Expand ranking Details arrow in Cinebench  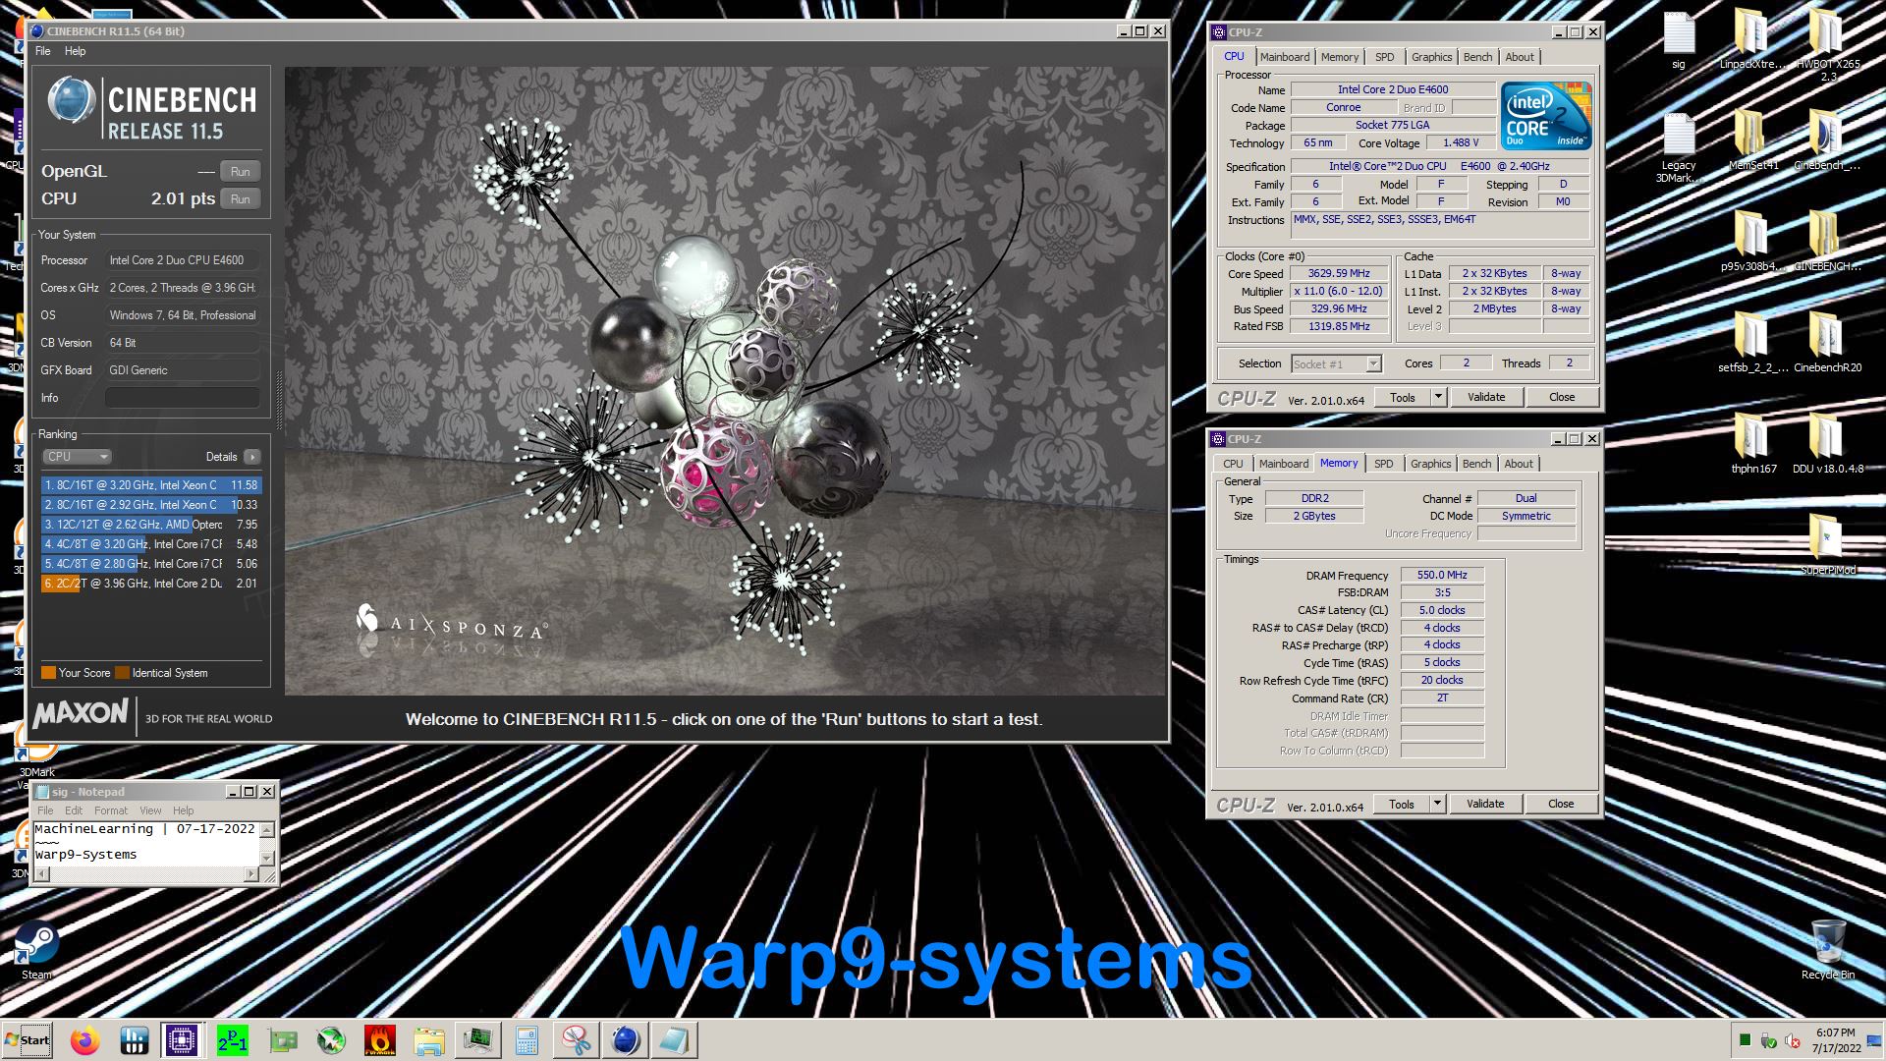[252, 457]
